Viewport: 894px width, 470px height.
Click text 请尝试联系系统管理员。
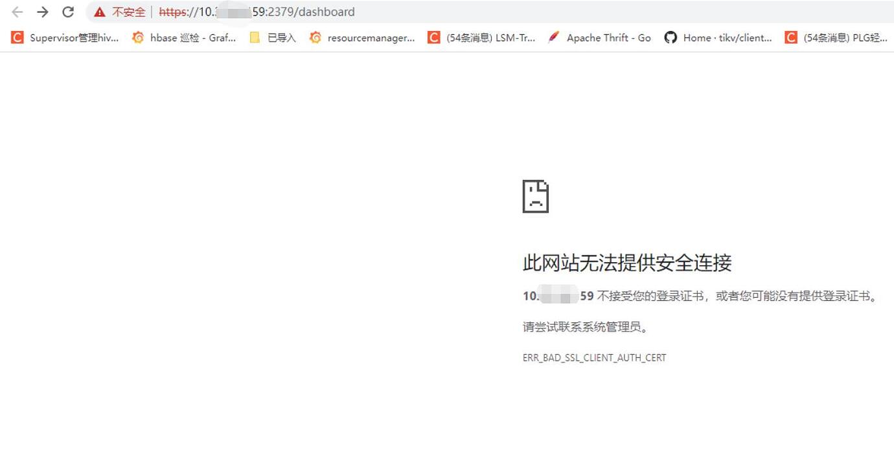tap(586, 327)
